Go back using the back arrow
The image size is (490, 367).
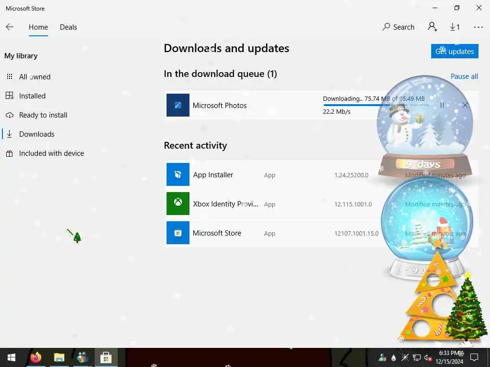click(10, 27)
